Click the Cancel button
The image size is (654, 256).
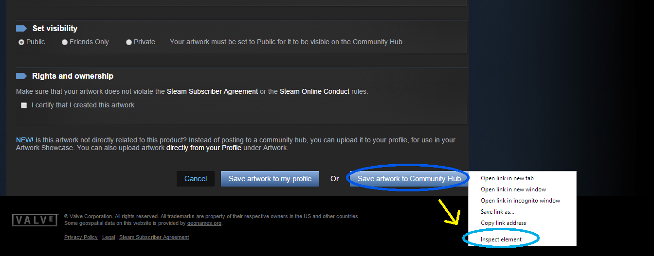coord(196,179)
